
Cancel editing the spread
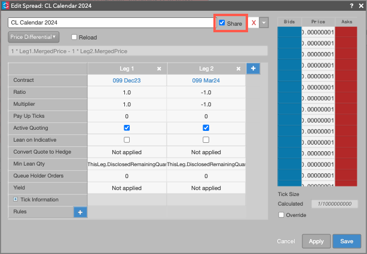pos(286,241)
